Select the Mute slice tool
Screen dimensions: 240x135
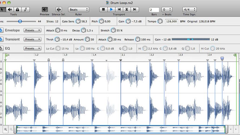(10, 9)
